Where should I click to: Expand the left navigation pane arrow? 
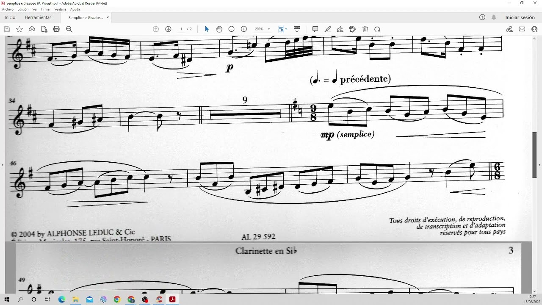[x=2, y=164]
